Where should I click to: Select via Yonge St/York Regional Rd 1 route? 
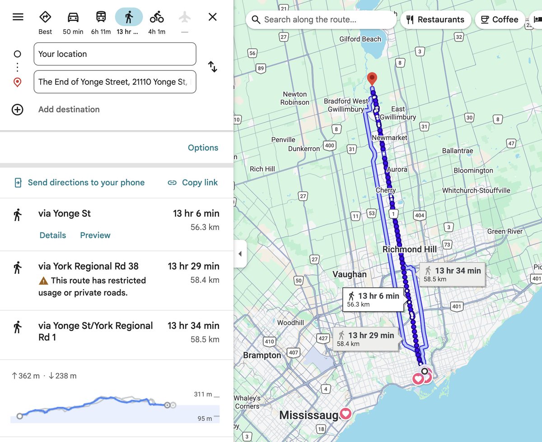click(117, 335)
